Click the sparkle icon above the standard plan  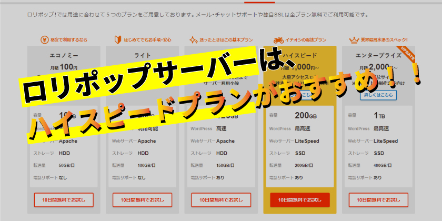(193, 40)
